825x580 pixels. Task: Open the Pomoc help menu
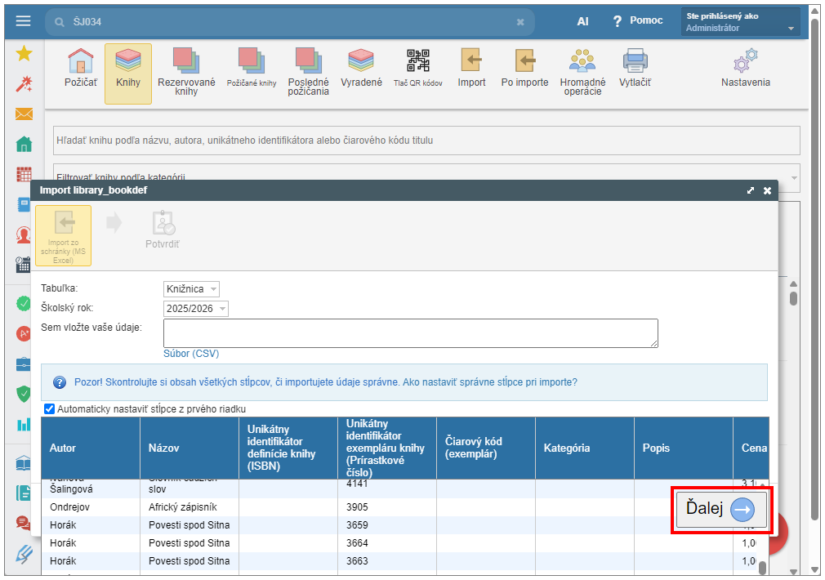(x=638, y=20)
